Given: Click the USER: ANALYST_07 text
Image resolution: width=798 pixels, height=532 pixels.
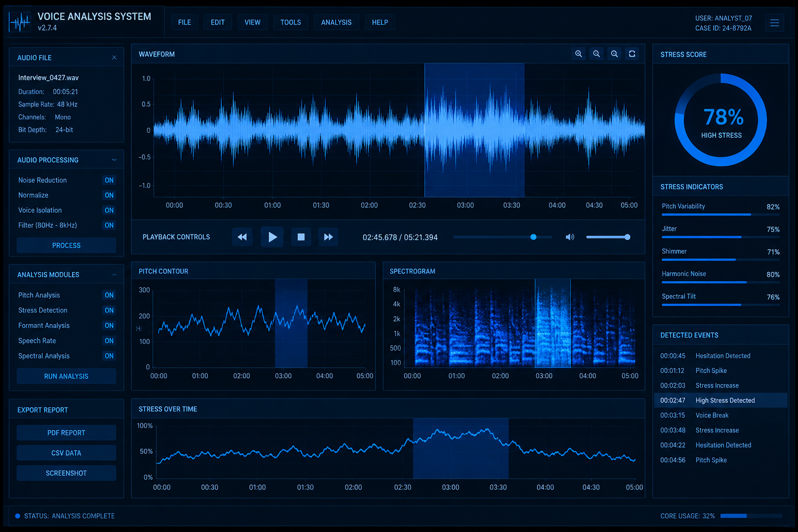Looking at the screenshot, I should point(724,18).
